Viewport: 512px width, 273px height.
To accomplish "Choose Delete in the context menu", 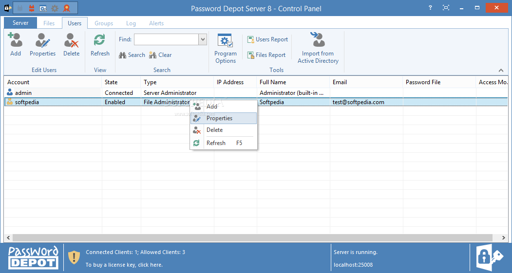I will click(224, 130).
